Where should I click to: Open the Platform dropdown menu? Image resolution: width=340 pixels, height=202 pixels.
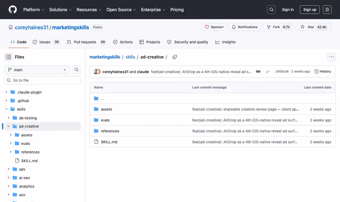(34, 10)
